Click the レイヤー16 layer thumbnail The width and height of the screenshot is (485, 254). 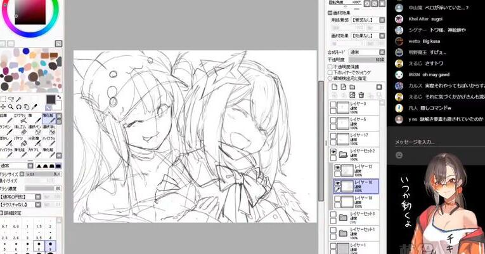[347, 186]
